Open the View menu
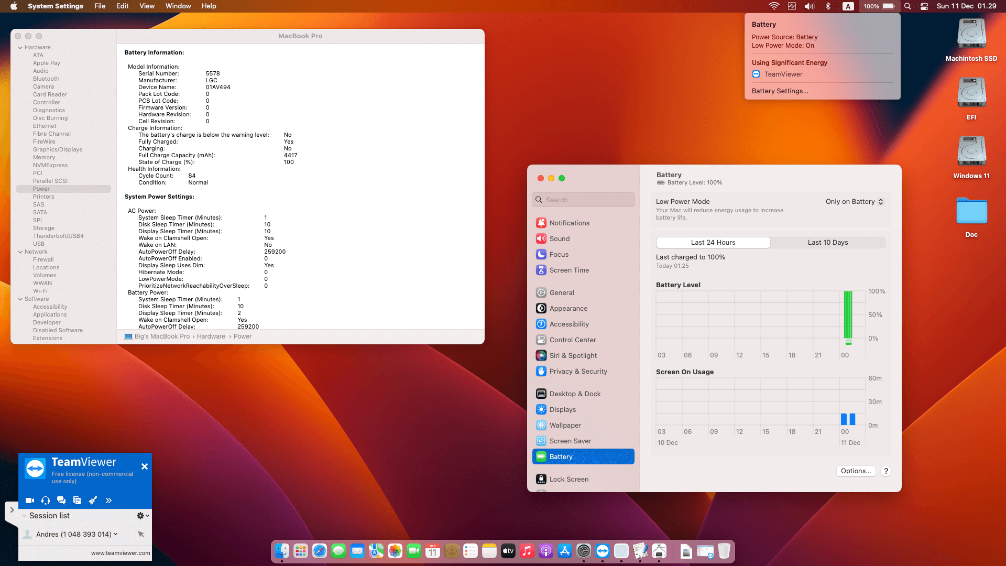Viewport: 1006px width, 566px height. (147, 6)
